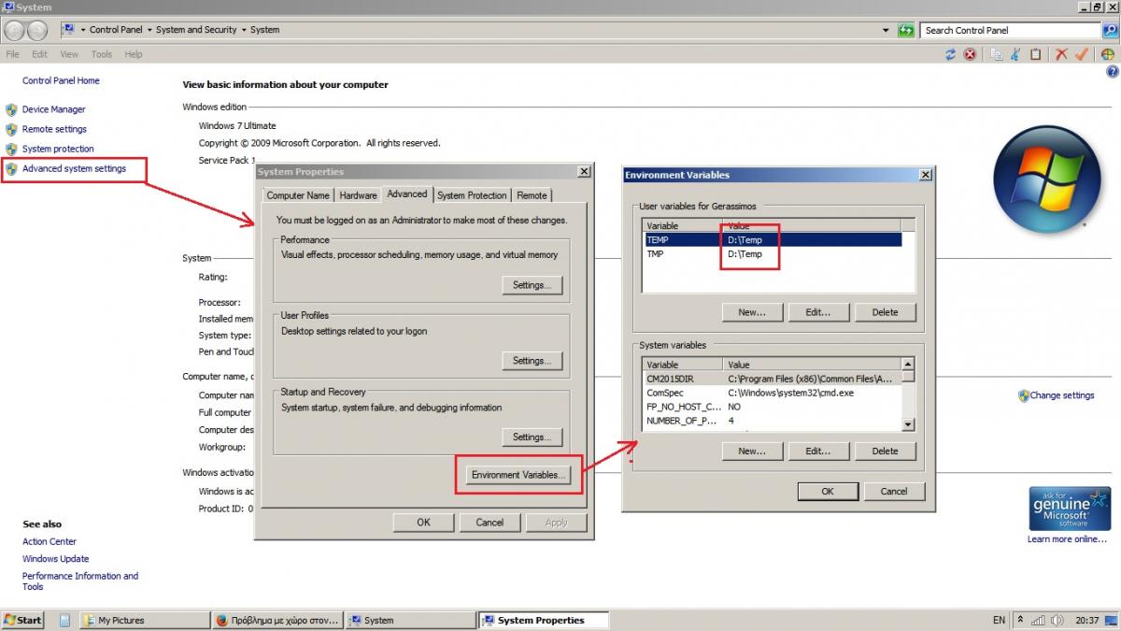
Task: Click the Paste clipboard toolbar icon
Action: tap(1035, 54)
